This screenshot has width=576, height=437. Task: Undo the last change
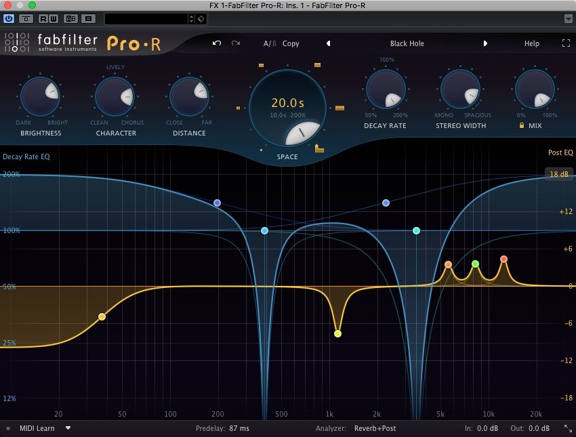click(217, 43)
